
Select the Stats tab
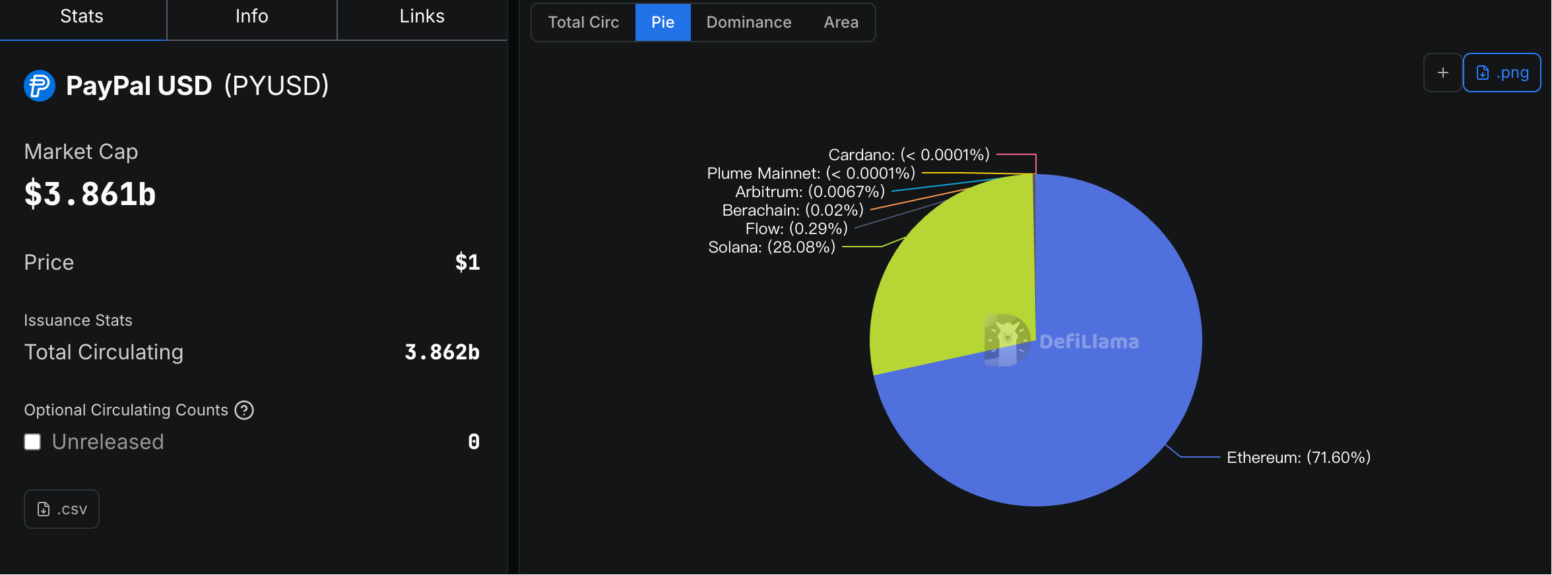[82, 16]
